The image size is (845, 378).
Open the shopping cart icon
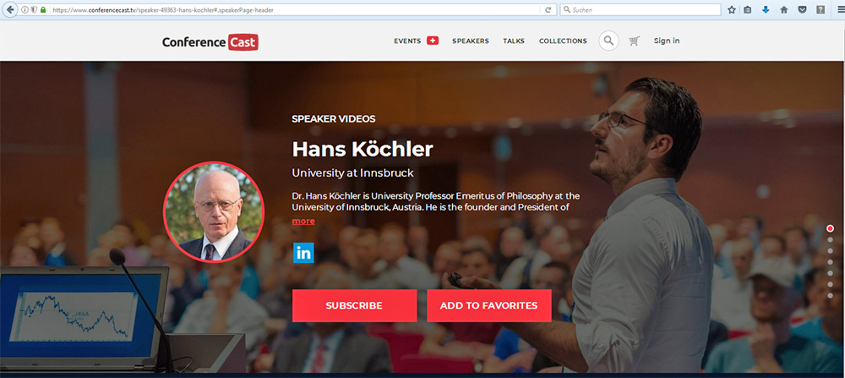(x=635, y=41)
